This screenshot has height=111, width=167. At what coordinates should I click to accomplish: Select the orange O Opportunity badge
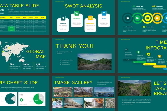[90, 18]
